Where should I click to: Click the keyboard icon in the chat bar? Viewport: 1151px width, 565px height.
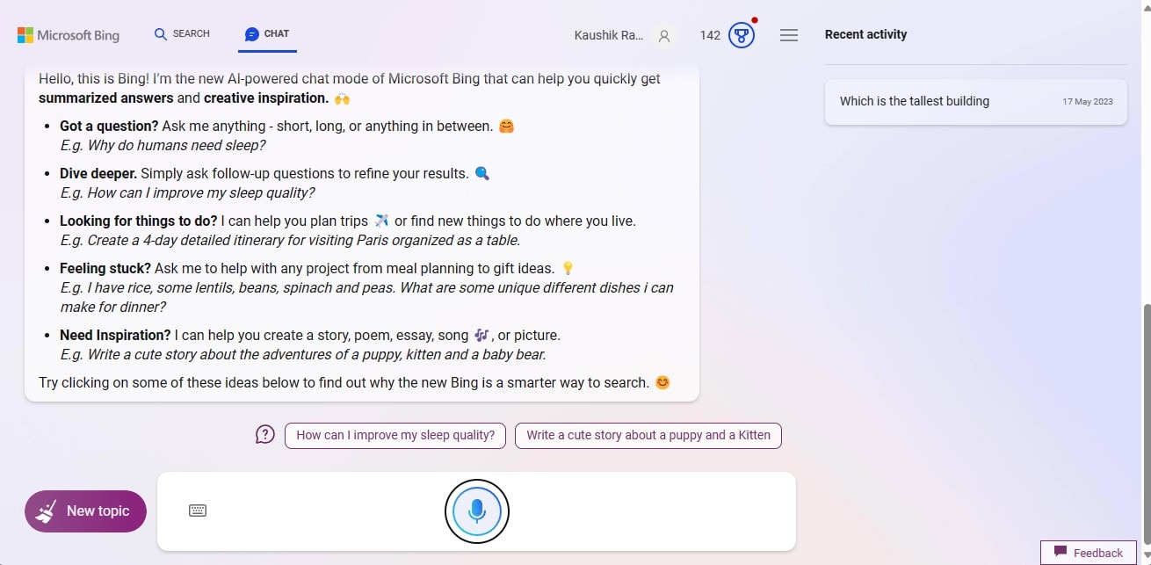coord(198,511)
